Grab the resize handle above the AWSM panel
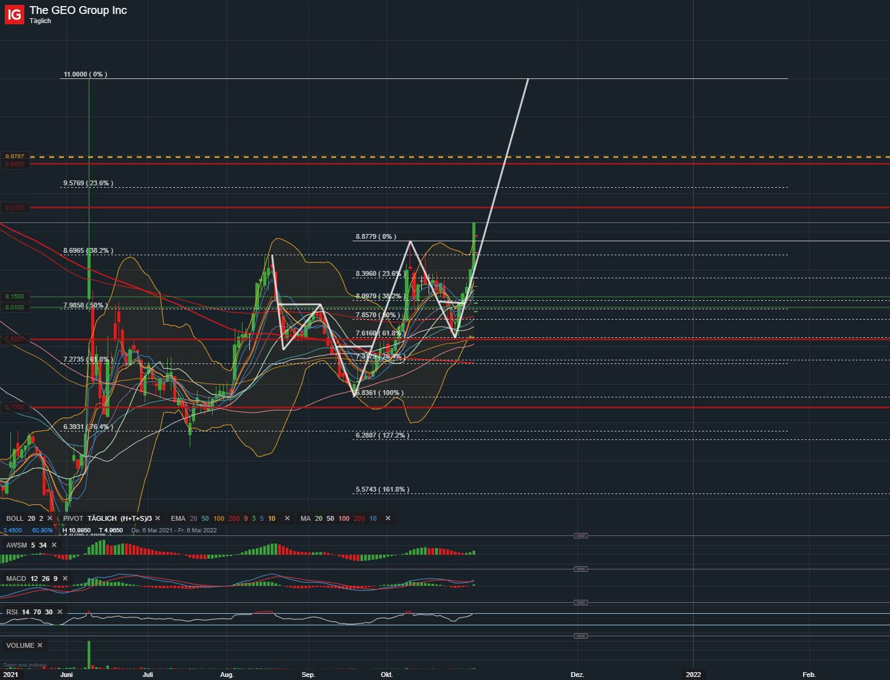This screenshot has width=890, height=680. 581,535
